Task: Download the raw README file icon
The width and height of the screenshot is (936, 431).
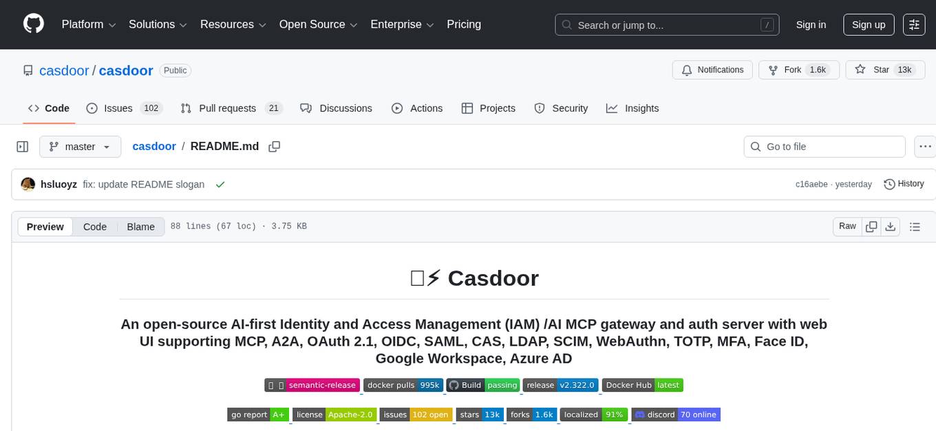Action: (891, 226)
